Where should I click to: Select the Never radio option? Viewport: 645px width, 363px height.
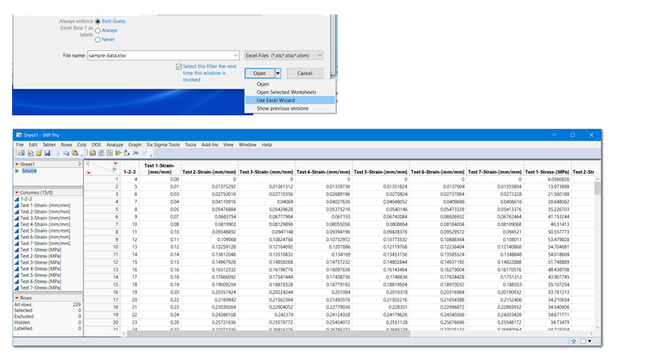tap(98, 40)
